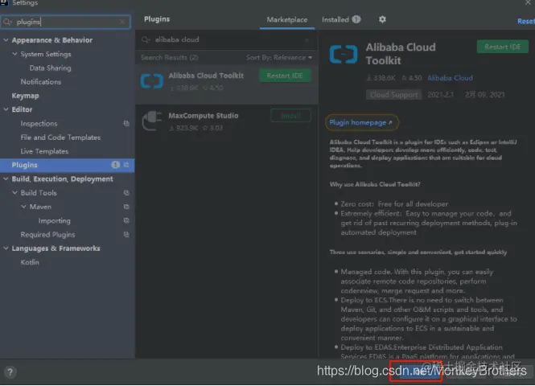Image resolution: width=535 pixels, height=386 pixels.
Task: Click the update badge on Plugins row
Action: pyautogui.click(x=115, y=165)
